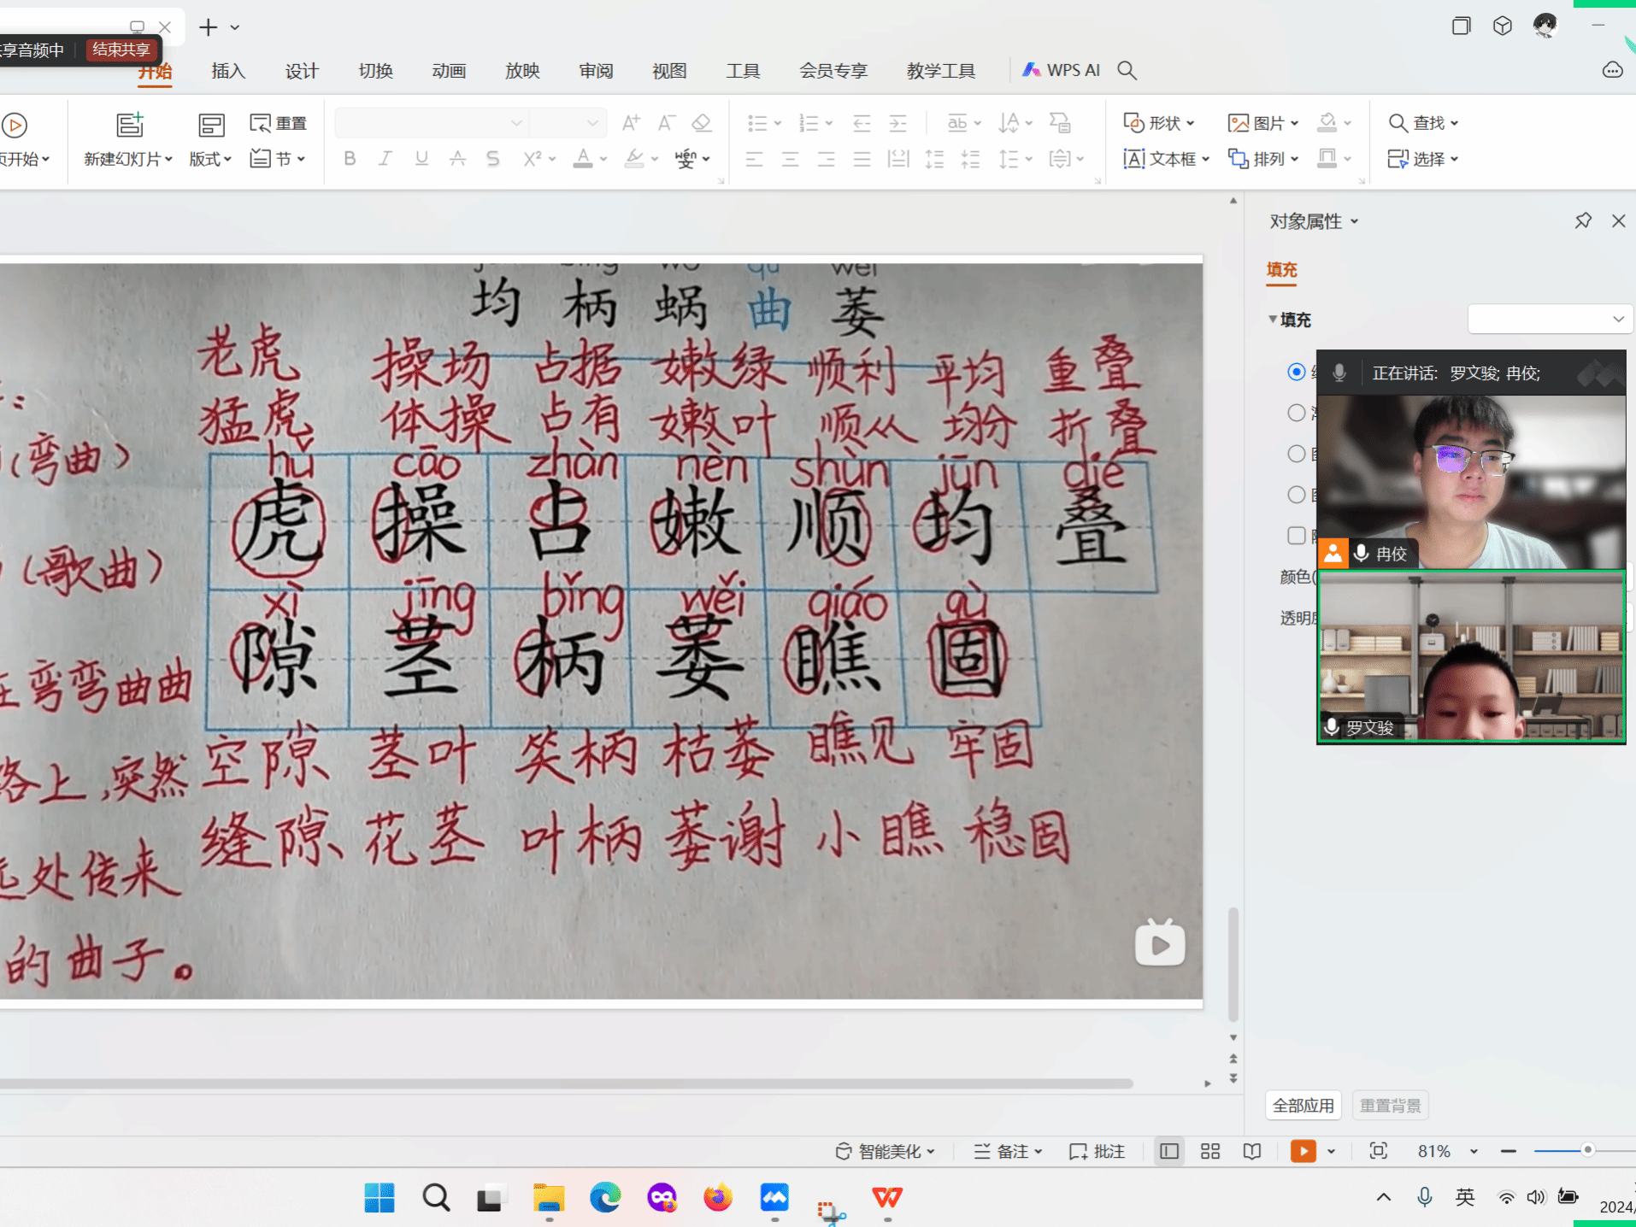Expand the Picture insert dropdown
The height and width of the screenshot is (1227, 1636).
point(1294,123)
